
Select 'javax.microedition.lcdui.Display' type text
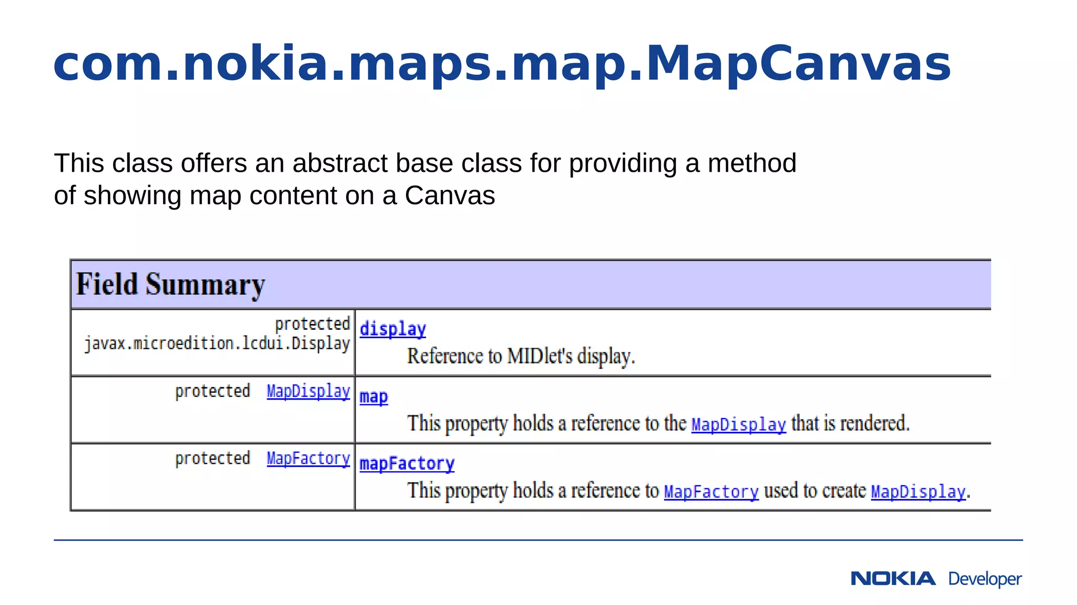click(x=217, y=343)
